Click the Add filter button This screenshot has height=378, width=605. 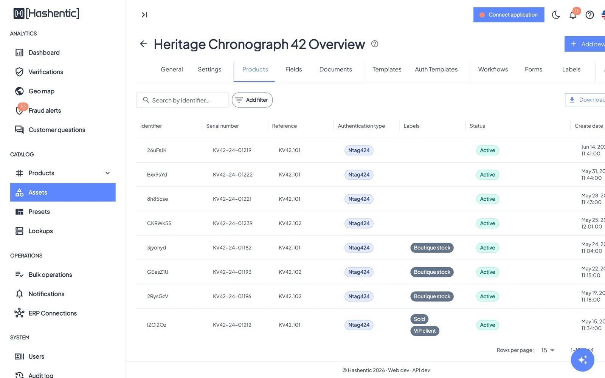pos(252,100)
